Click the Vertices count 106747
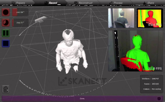 tap(155, 79)
